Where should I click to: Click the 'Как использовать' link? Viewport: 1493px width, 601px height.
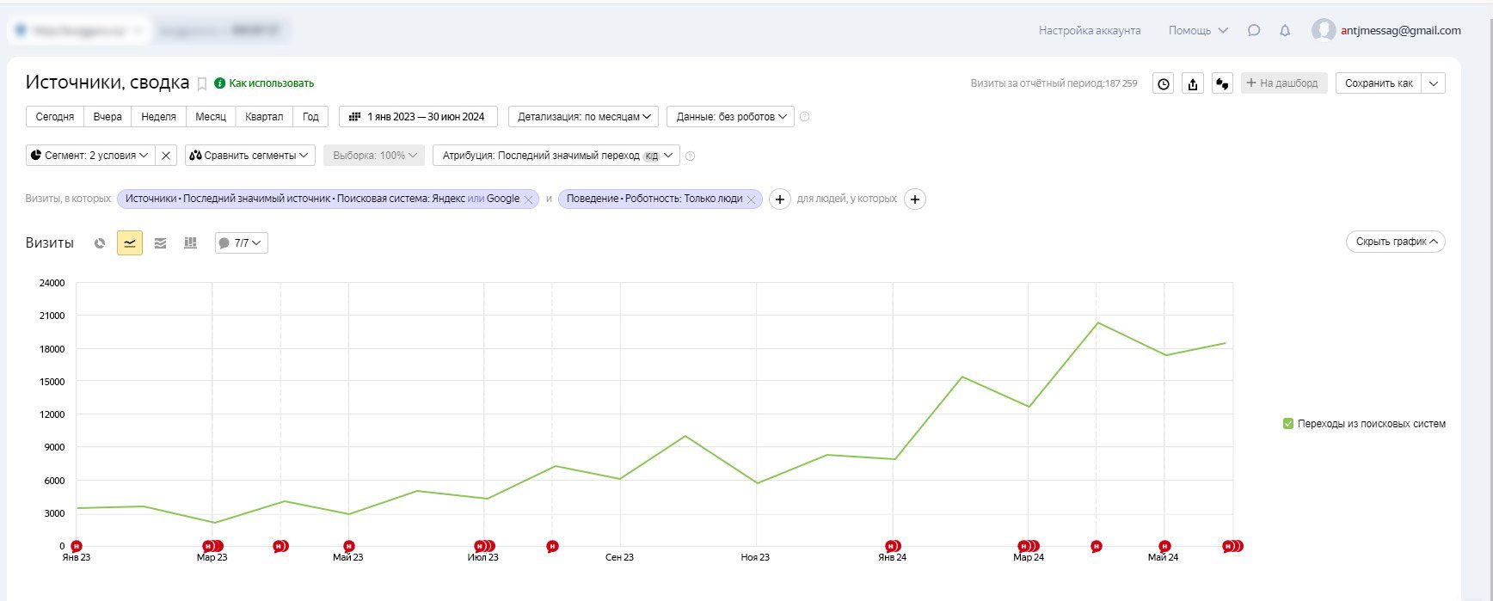[271, 83]
